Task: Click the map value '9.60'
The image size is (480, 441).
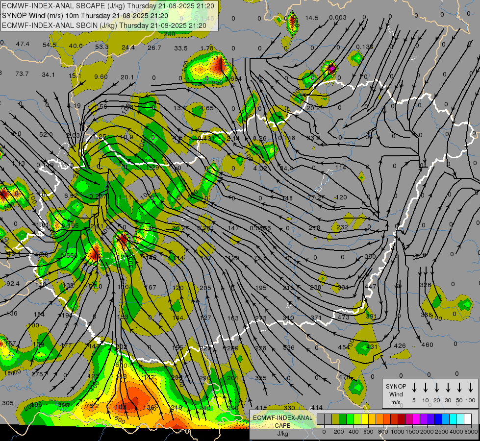Action: [101, 76]
